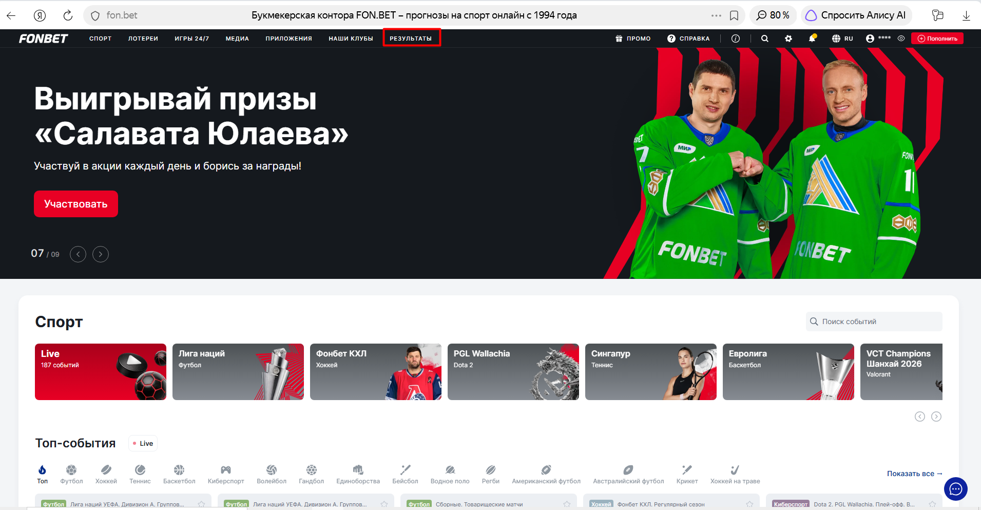Open the МЕДИА menu
The image size is (981, 510).
237,39
